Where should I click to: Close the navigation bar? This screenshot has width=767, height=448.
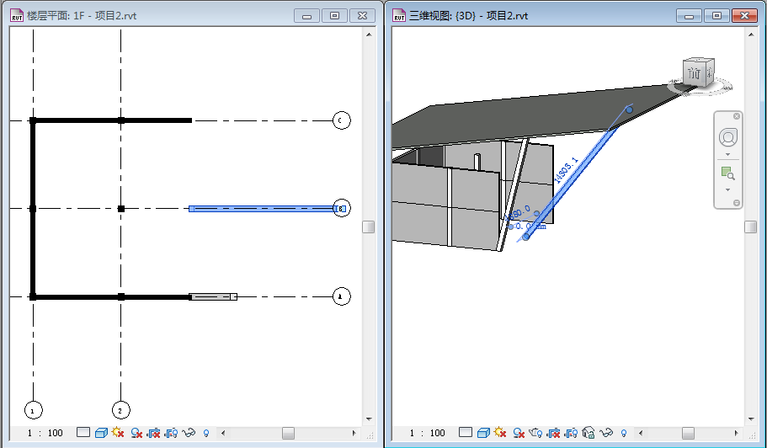tap(736, 116)
